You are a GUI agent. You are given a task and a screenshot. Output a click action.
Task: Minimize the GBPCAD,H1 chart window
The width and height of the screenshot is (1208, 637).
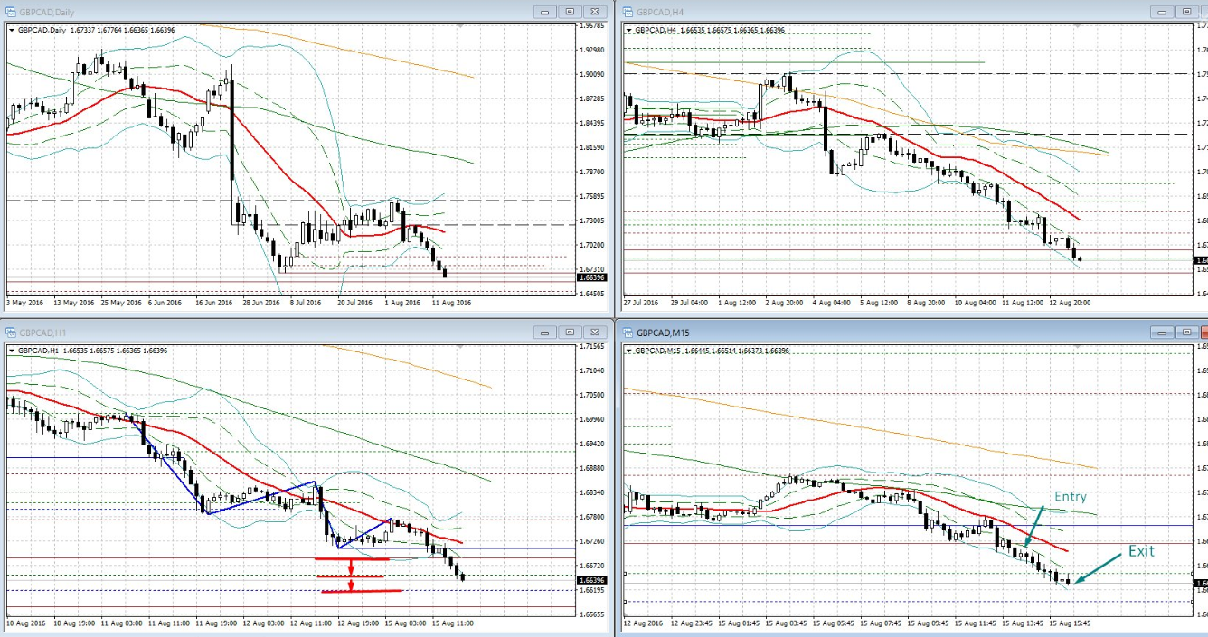545,333
